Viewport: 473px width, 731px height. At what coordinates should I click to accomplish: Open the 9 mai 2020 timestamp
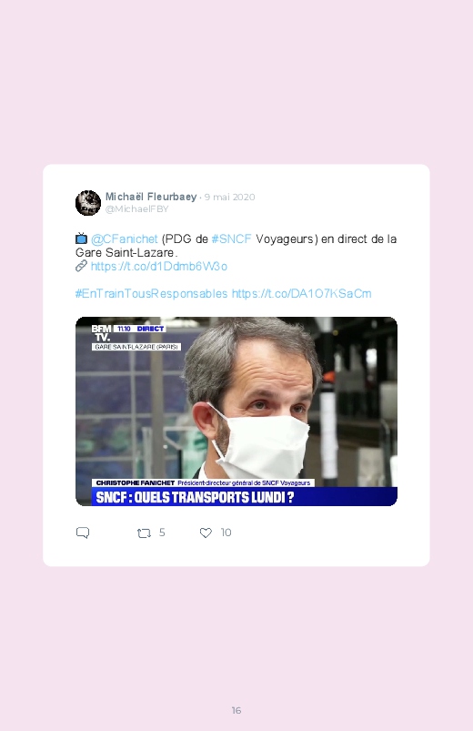pyautogui.click(x=230, y=197)
